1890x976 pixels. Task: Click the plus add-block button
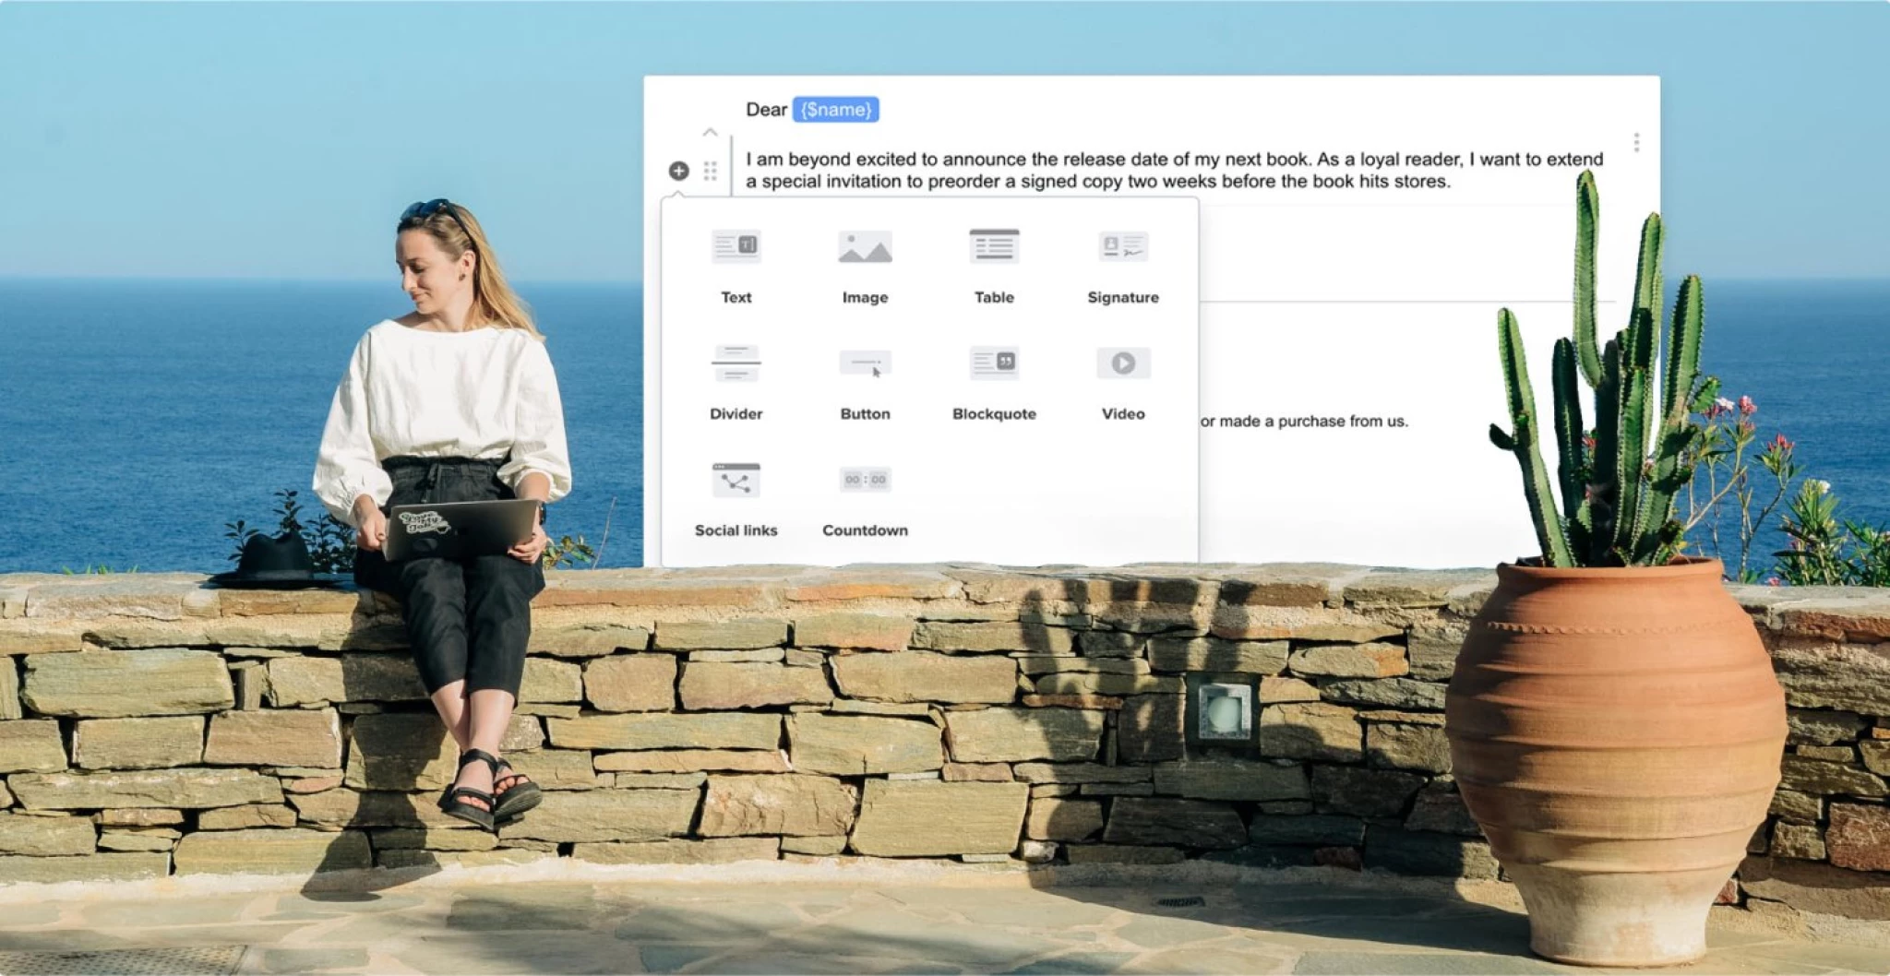click(x=678, y=171)
